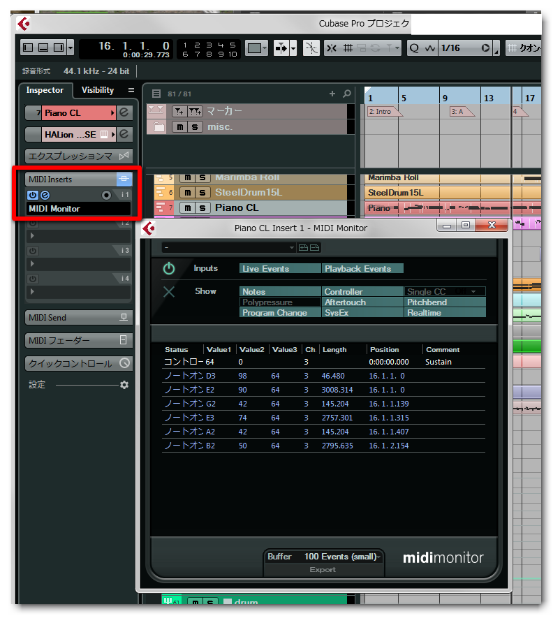Image resolution: width=560 pixels, height=623 pixels.
Task: Open insert slot 4 effect selector arrow
Action: pyautogui.click(x=32, y=292)
